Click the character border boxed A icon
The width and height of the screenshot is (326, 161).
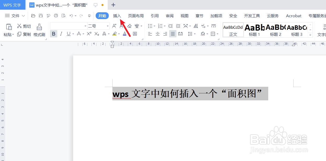tap(135, 34)
